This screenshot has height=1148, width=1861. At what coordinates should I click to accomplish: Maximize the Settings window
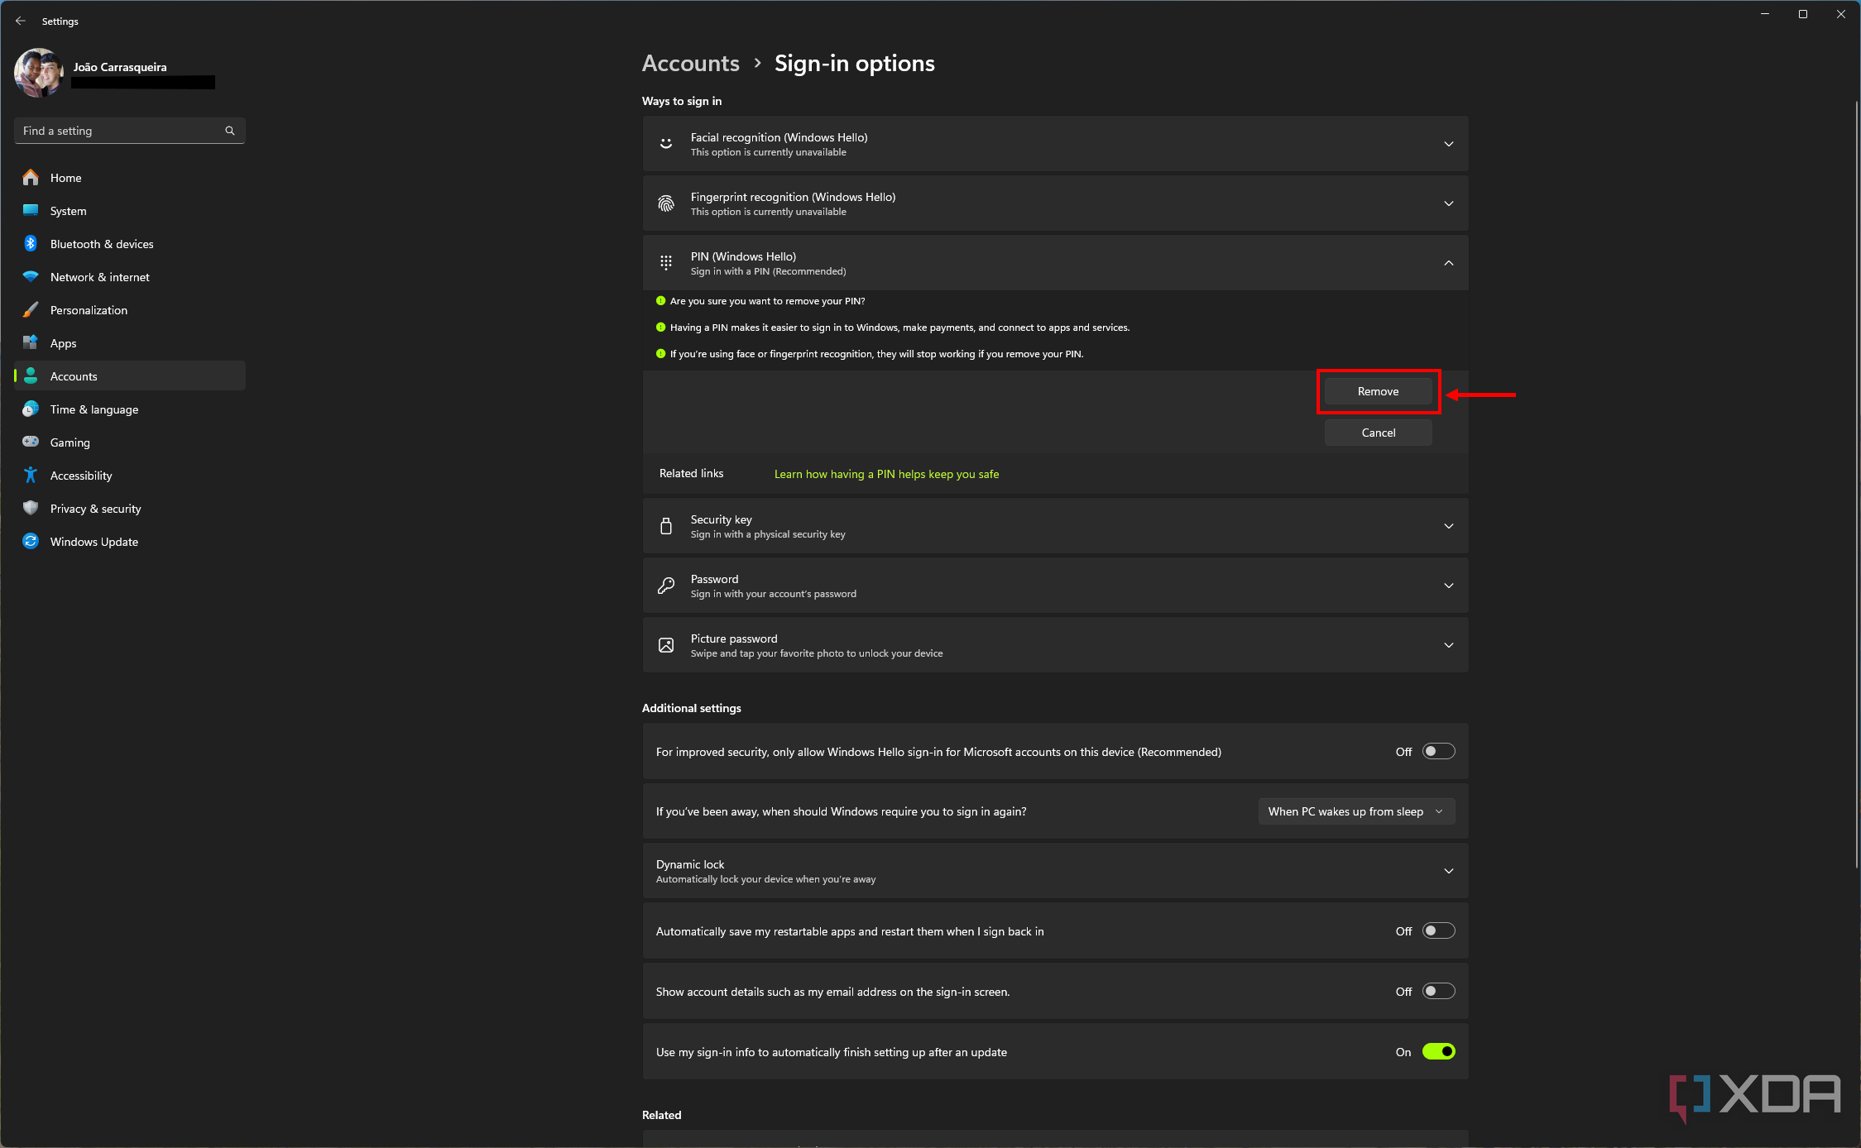(1803, 14)
